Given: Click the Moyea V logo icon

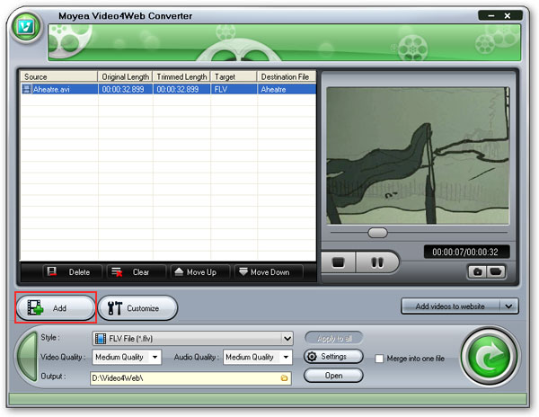Looking at the screenshot, I should (x=26, y=27).
